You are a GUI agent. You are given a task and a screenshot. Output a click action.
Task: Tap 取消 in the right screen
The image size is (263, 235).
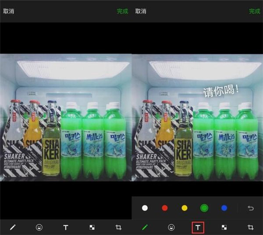pyautogui.click(x=141, y=11)
